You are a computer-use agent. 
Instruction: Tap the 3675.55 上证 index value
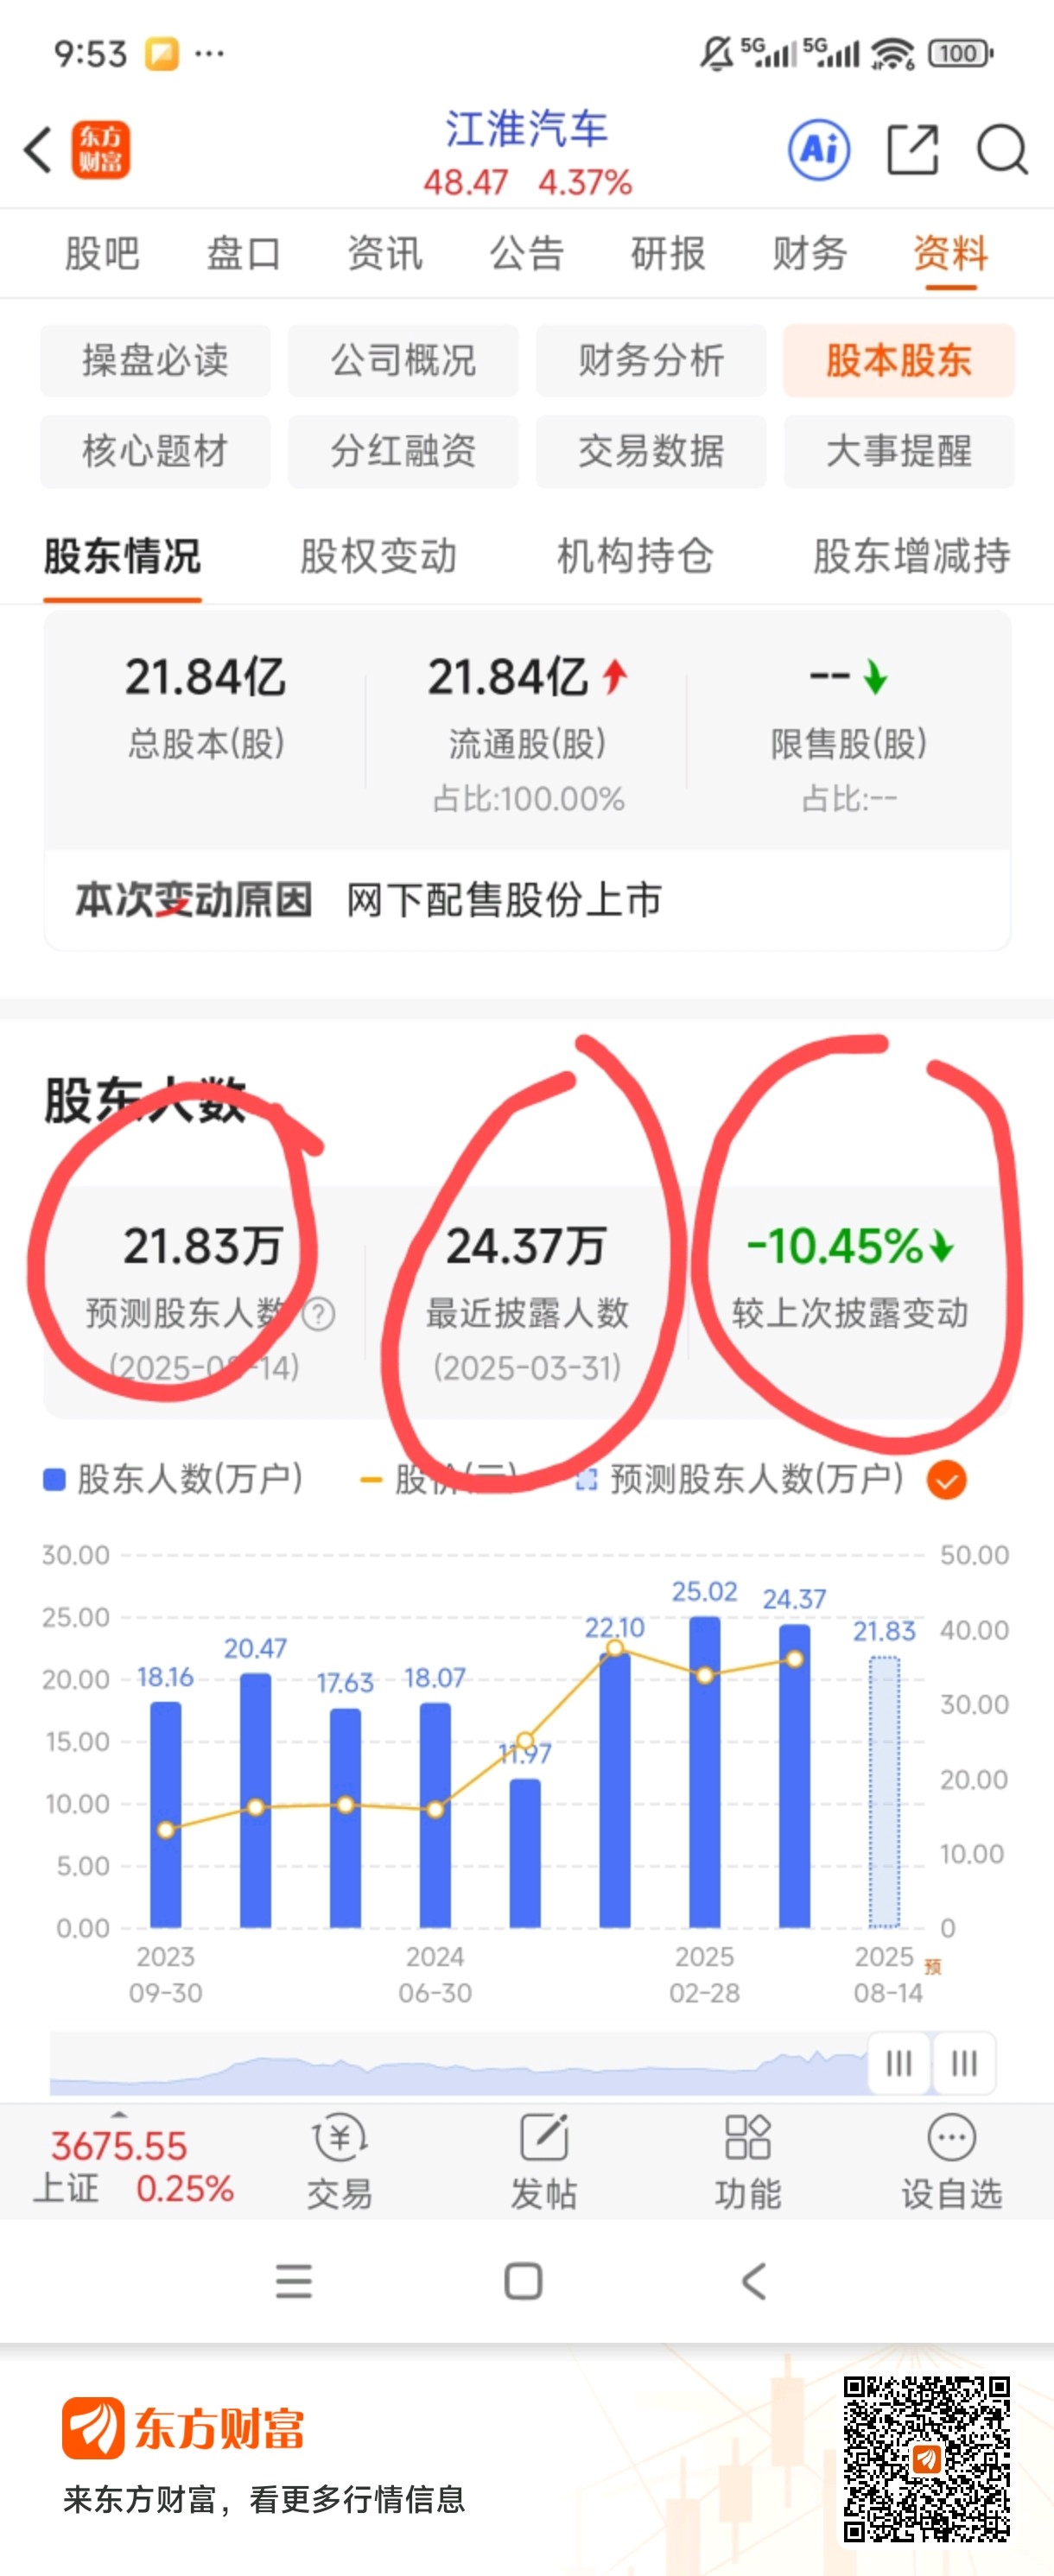[119, 2146]
